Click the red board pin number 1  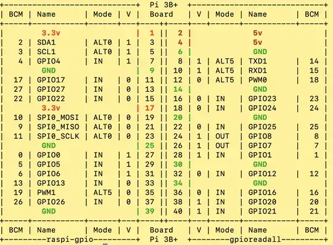coord(152,33)
